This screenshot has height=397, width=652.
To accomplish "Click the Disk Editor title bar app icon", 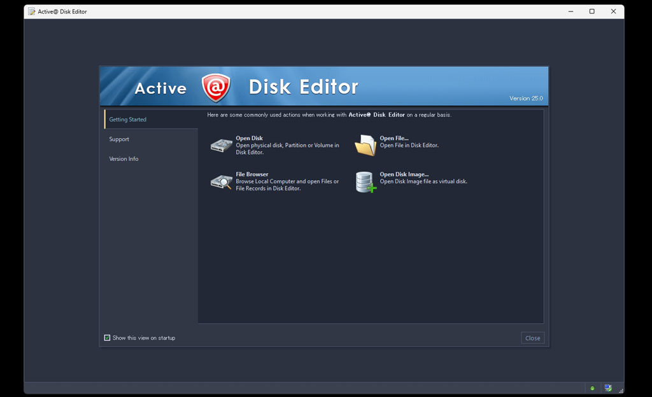I will click(x=32, y=11).
